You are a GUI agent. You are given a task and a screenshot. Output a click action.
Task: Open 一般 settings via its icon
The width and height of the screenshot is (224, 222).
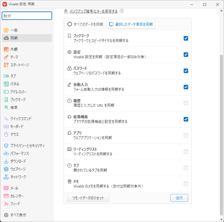[6, 30]
